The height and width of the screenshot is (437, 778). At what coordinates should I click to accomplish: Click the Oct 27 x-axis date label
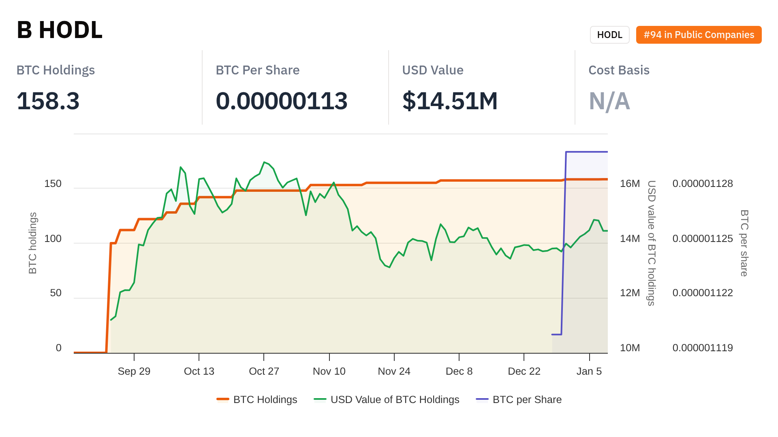[x=264, y=371]
